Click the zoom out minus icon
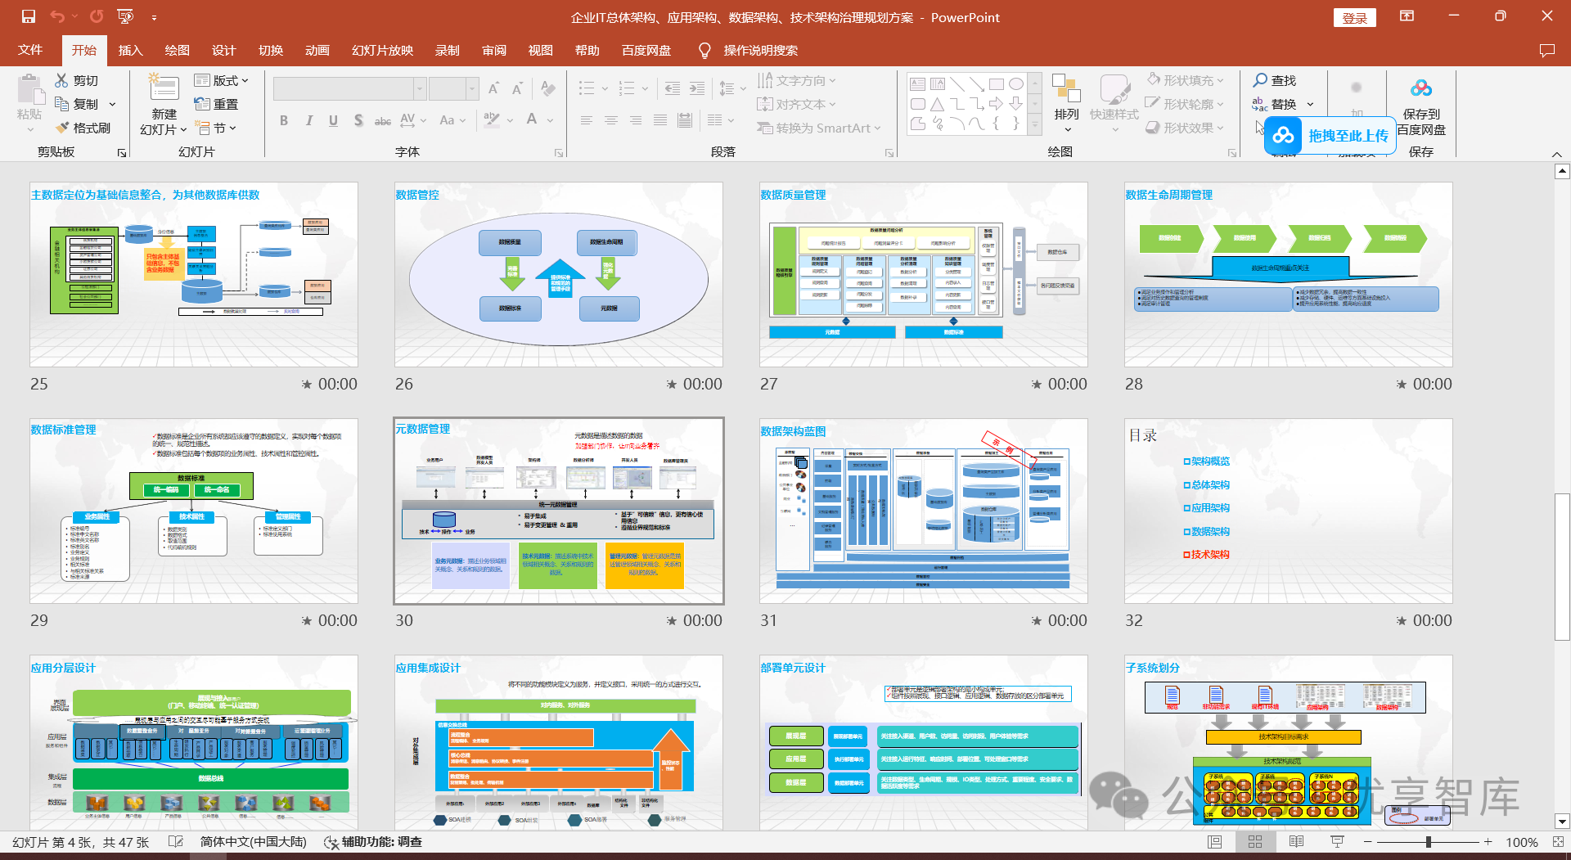This screenshot has width=1571, height=860. click(1367, 841)
